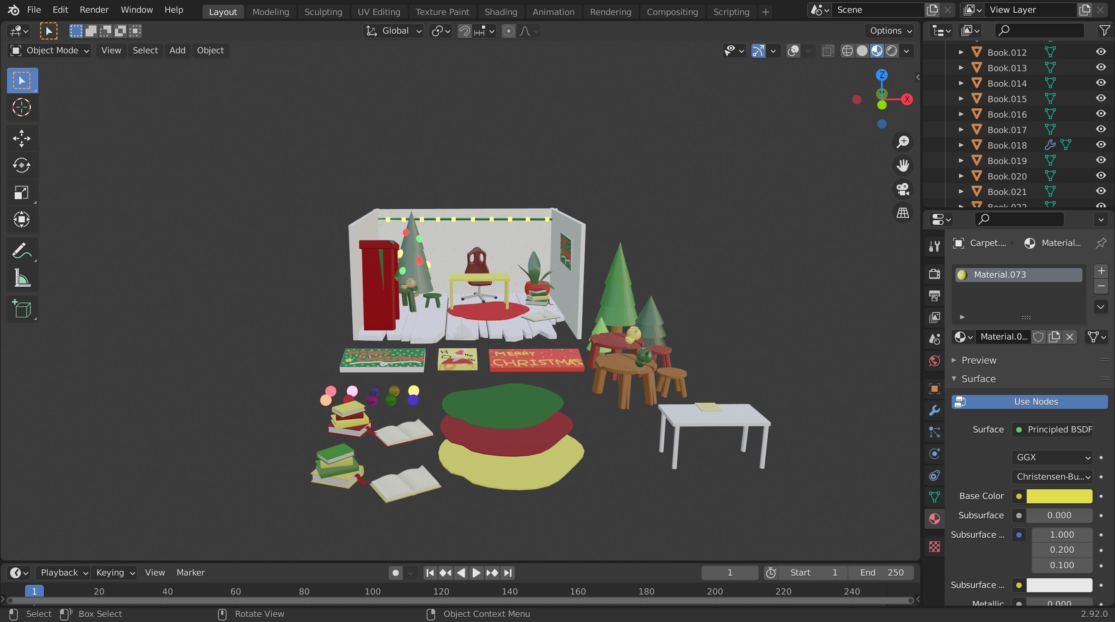Expand the Preview panel

tap(978, 360)
